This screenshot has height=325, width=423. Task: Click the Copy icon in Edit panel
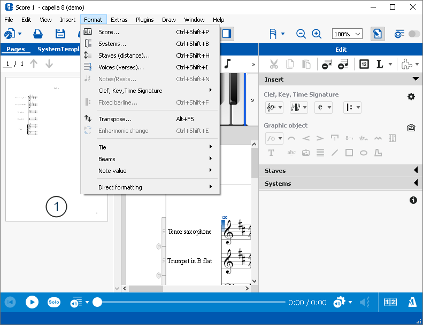pyautogui.click(x=290, y=64)
